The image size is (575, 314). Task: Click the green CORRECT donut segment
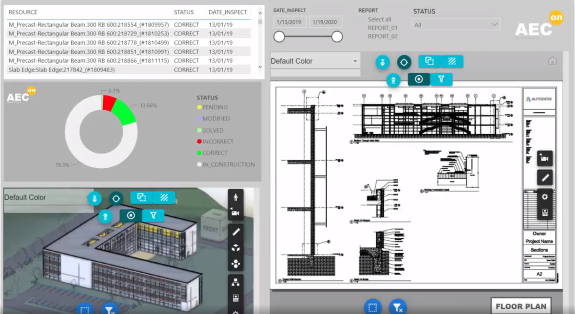(124, 112)
